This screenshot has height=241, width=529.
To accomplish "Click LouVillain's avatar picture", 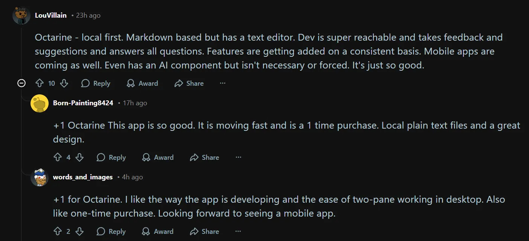I will point(21,15).
